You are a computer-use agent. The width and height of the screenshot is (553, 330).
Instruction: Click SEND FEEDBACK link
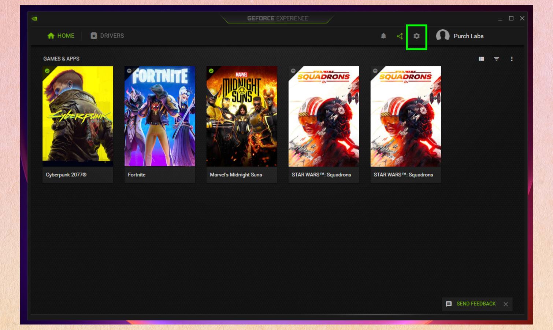pos(476,304)
